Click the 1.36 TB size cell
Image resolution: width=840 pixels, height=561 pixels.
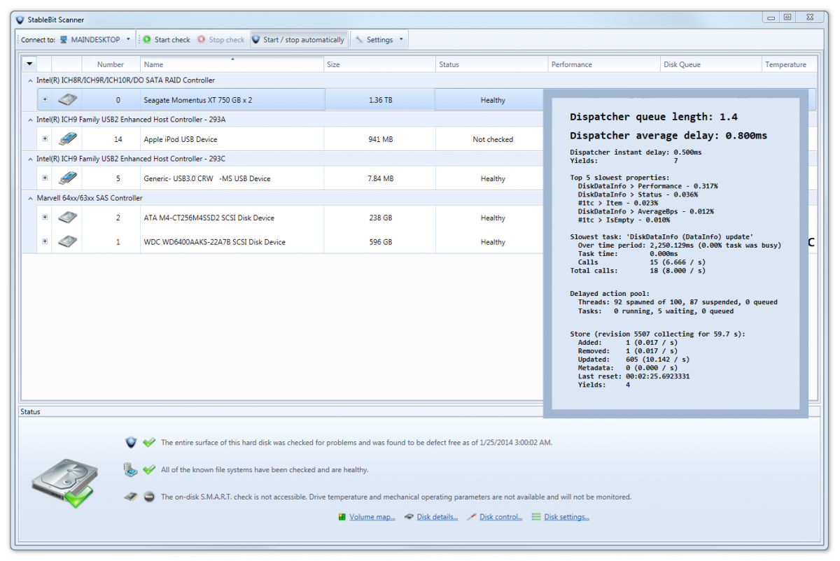pos(381,100)
